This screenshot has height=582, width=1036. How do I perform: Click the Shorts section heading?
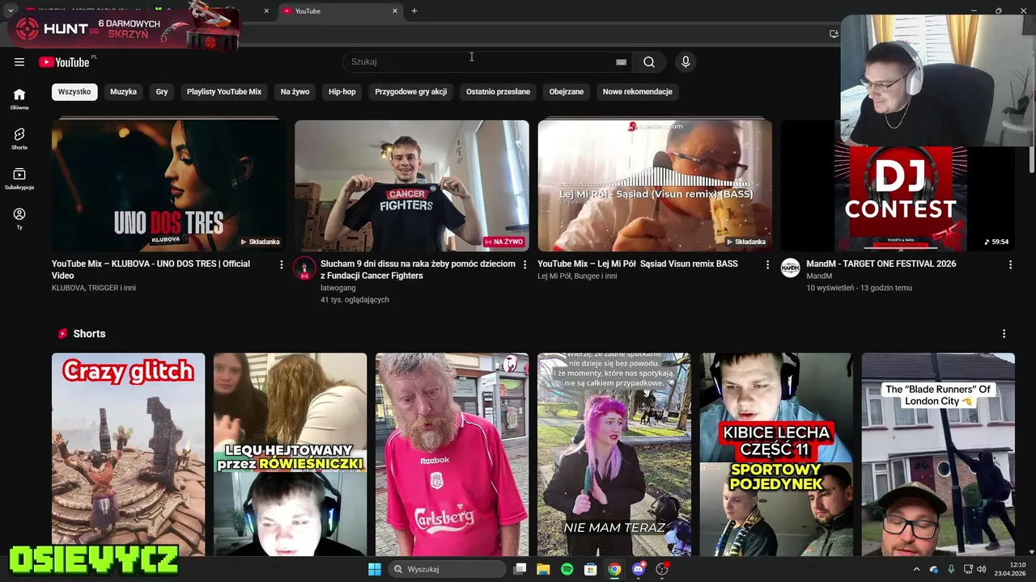point(89,334)
